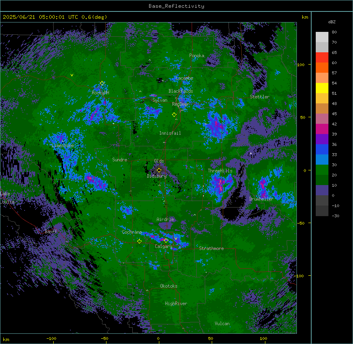The height and width of the screenshot is (344, 353).
Task: Click the Ponoka map label
Action: pos(197,56)
